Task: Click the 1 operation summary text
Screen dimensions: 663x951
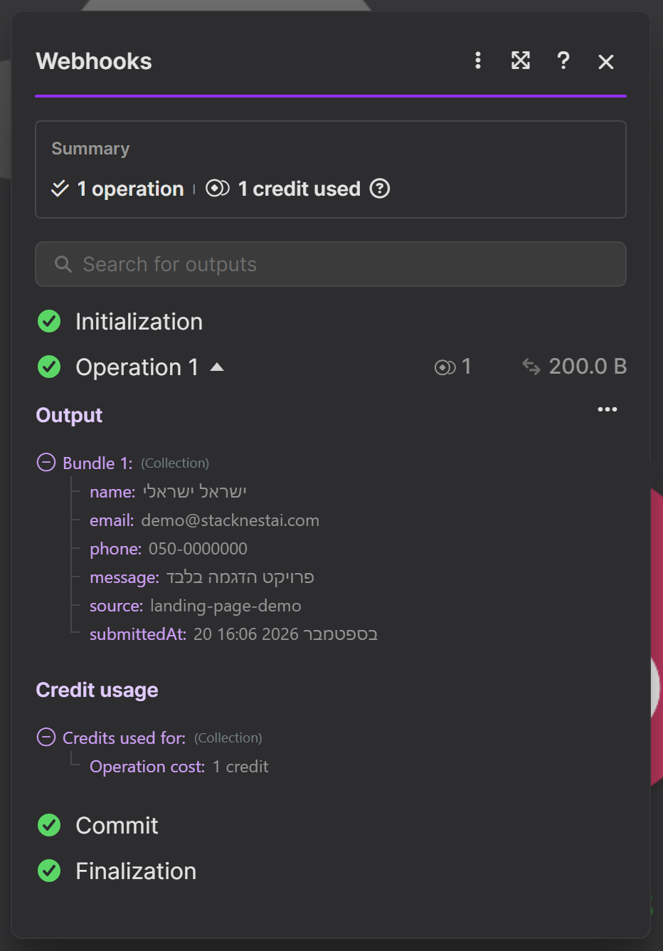Action: pyautogui.click(x=131, y=189)
